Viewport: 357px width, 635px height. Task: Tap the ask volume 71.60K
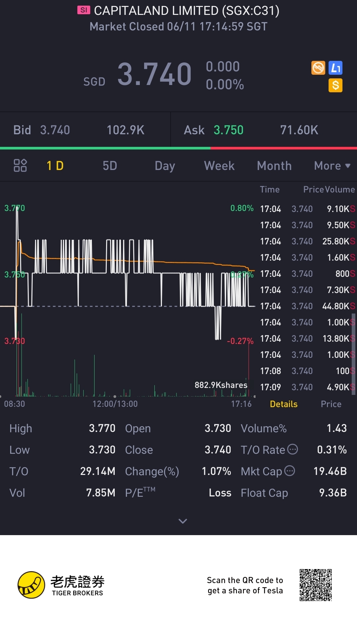(299, 130)
